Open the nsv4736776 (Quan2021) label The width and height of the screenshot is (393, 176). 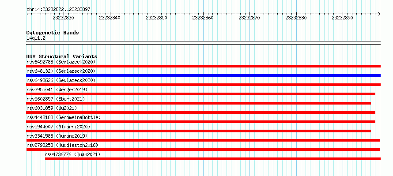coord(73,154)
